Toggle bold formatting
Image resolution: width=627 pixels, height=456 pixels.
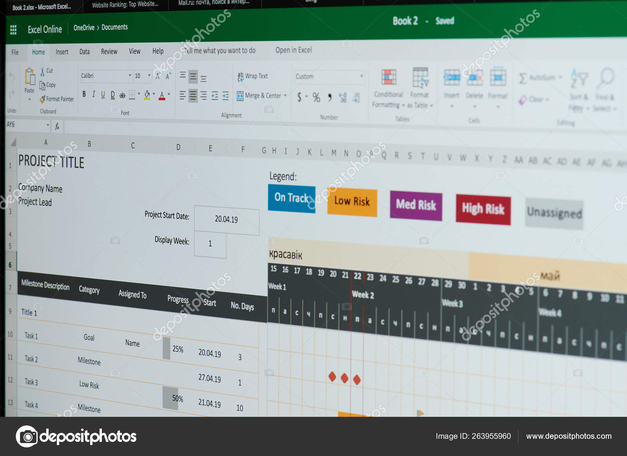(x=84, y=93)
